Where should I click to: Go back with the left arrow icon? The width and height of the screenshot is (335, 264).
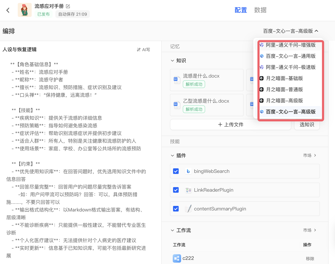coord(8,10)
